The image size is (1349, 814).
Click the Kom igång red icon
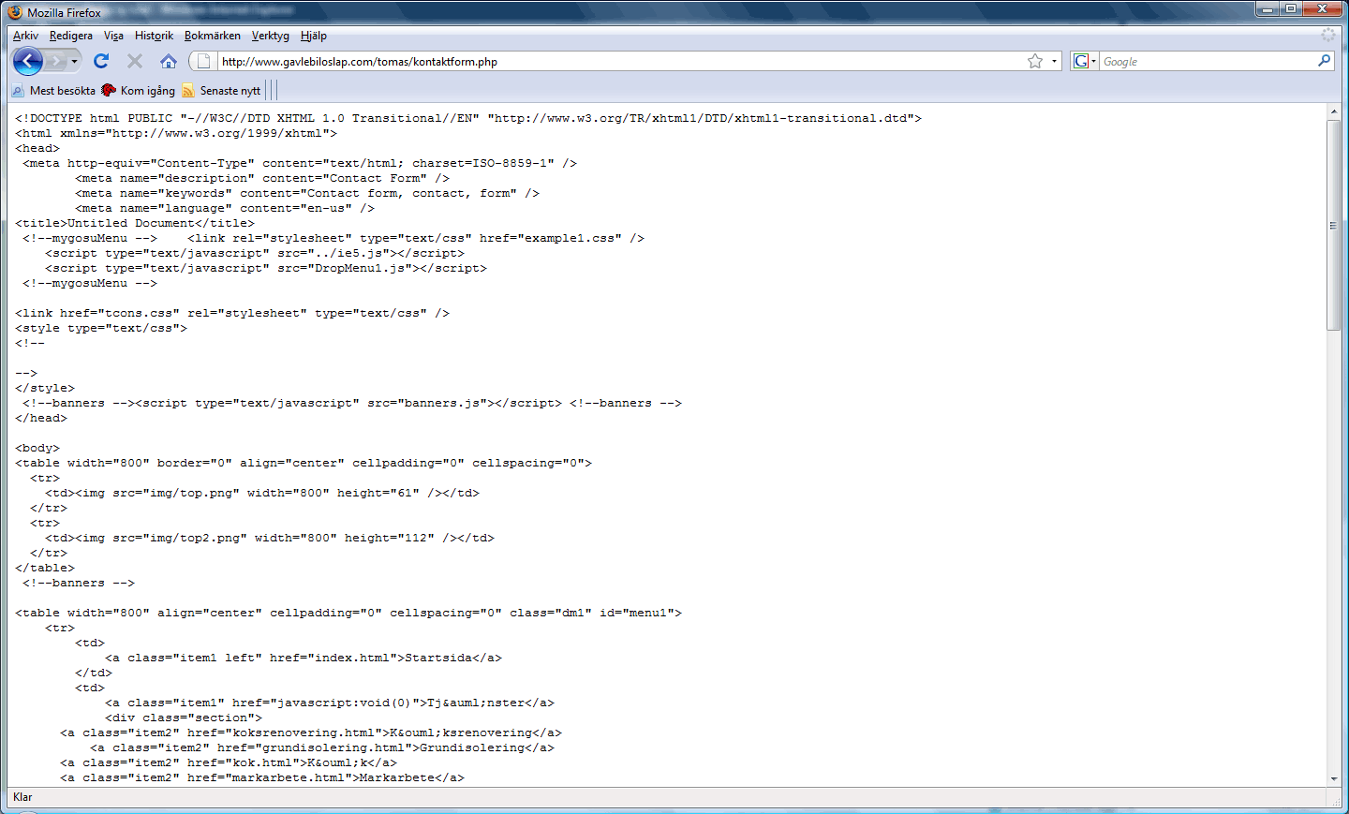(109, 91)
